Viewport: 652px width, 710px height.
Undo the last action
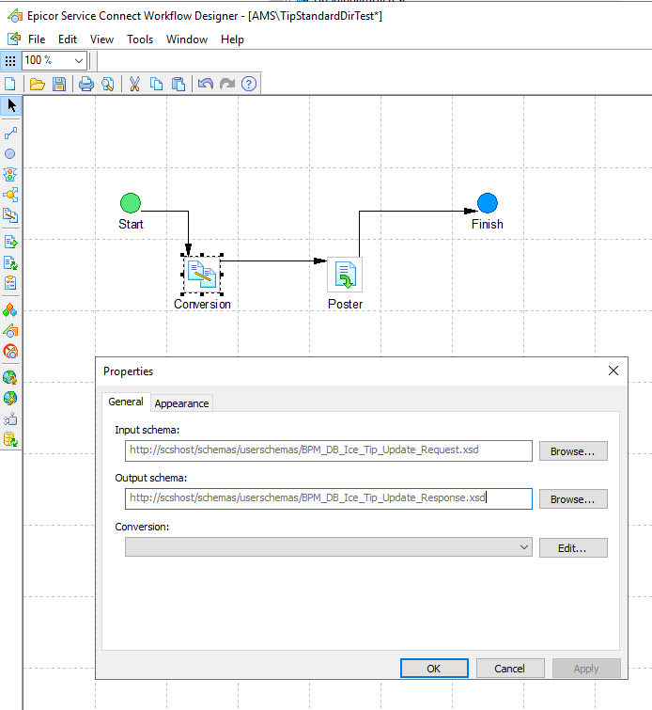tap(206, 85)
